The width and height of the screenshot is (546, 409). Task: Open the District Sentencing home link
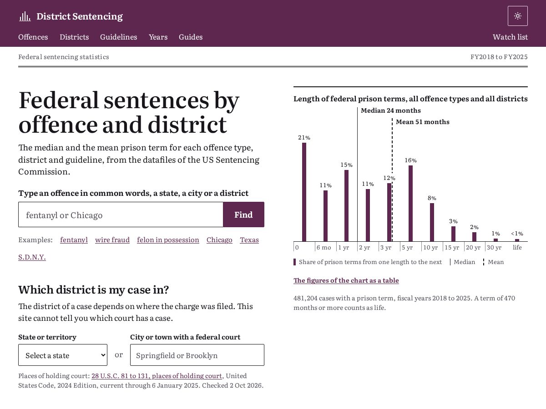point(71,16)
